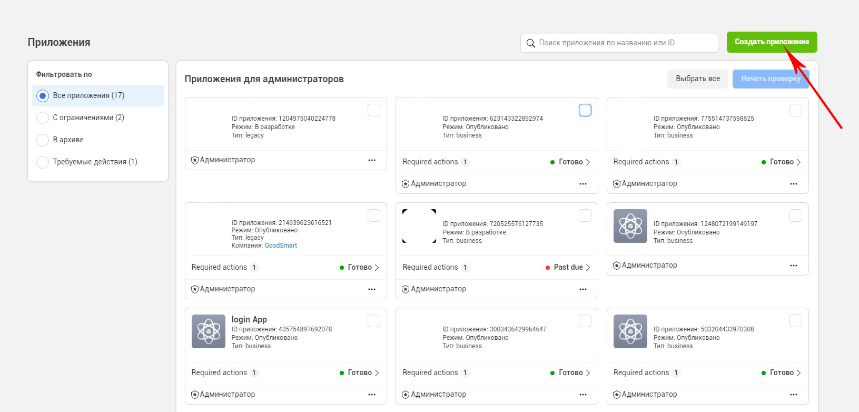
Task: Open the GoodSmart company link
Action: [x=281, y=246]
